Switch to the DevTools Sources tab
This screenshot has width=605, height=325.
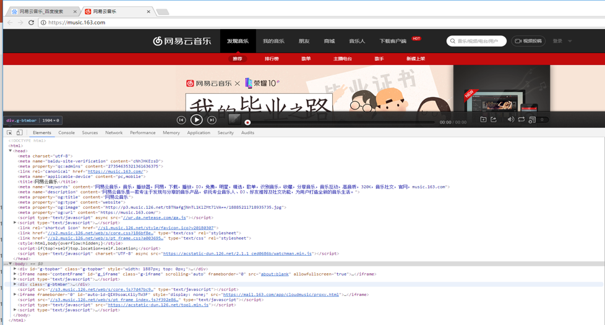(x=90, y=133)
